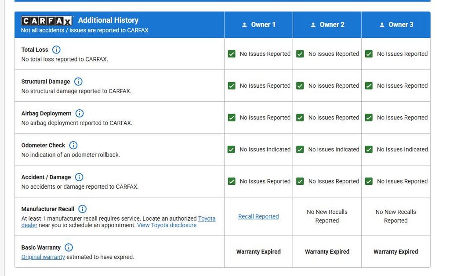Click the Owner 2 person icon
This screenshot has width=450, height=276.
313,25
